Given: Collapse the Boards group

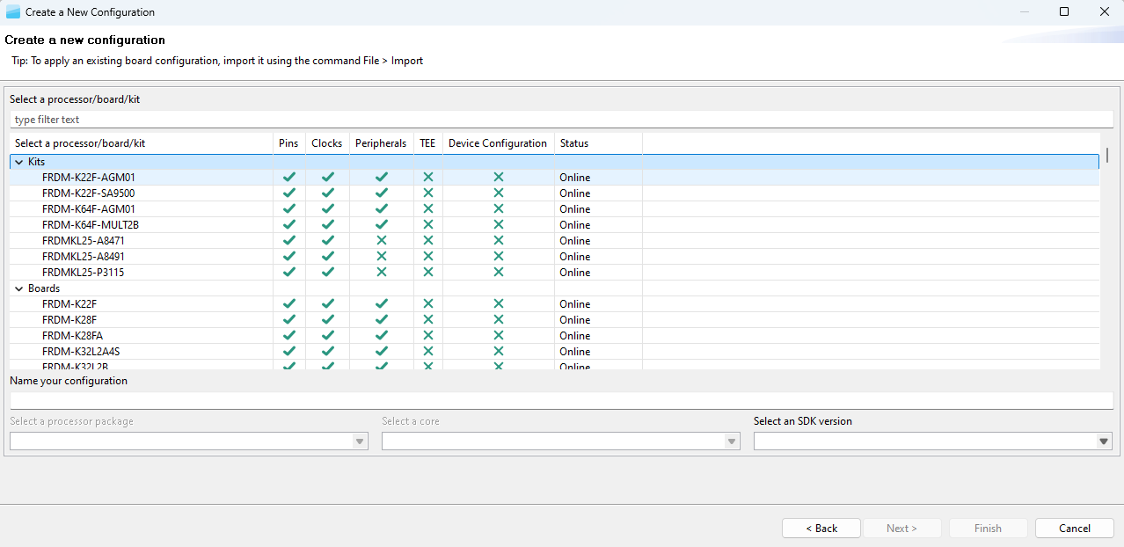Looking at the screenshot, I should (19, 288).
